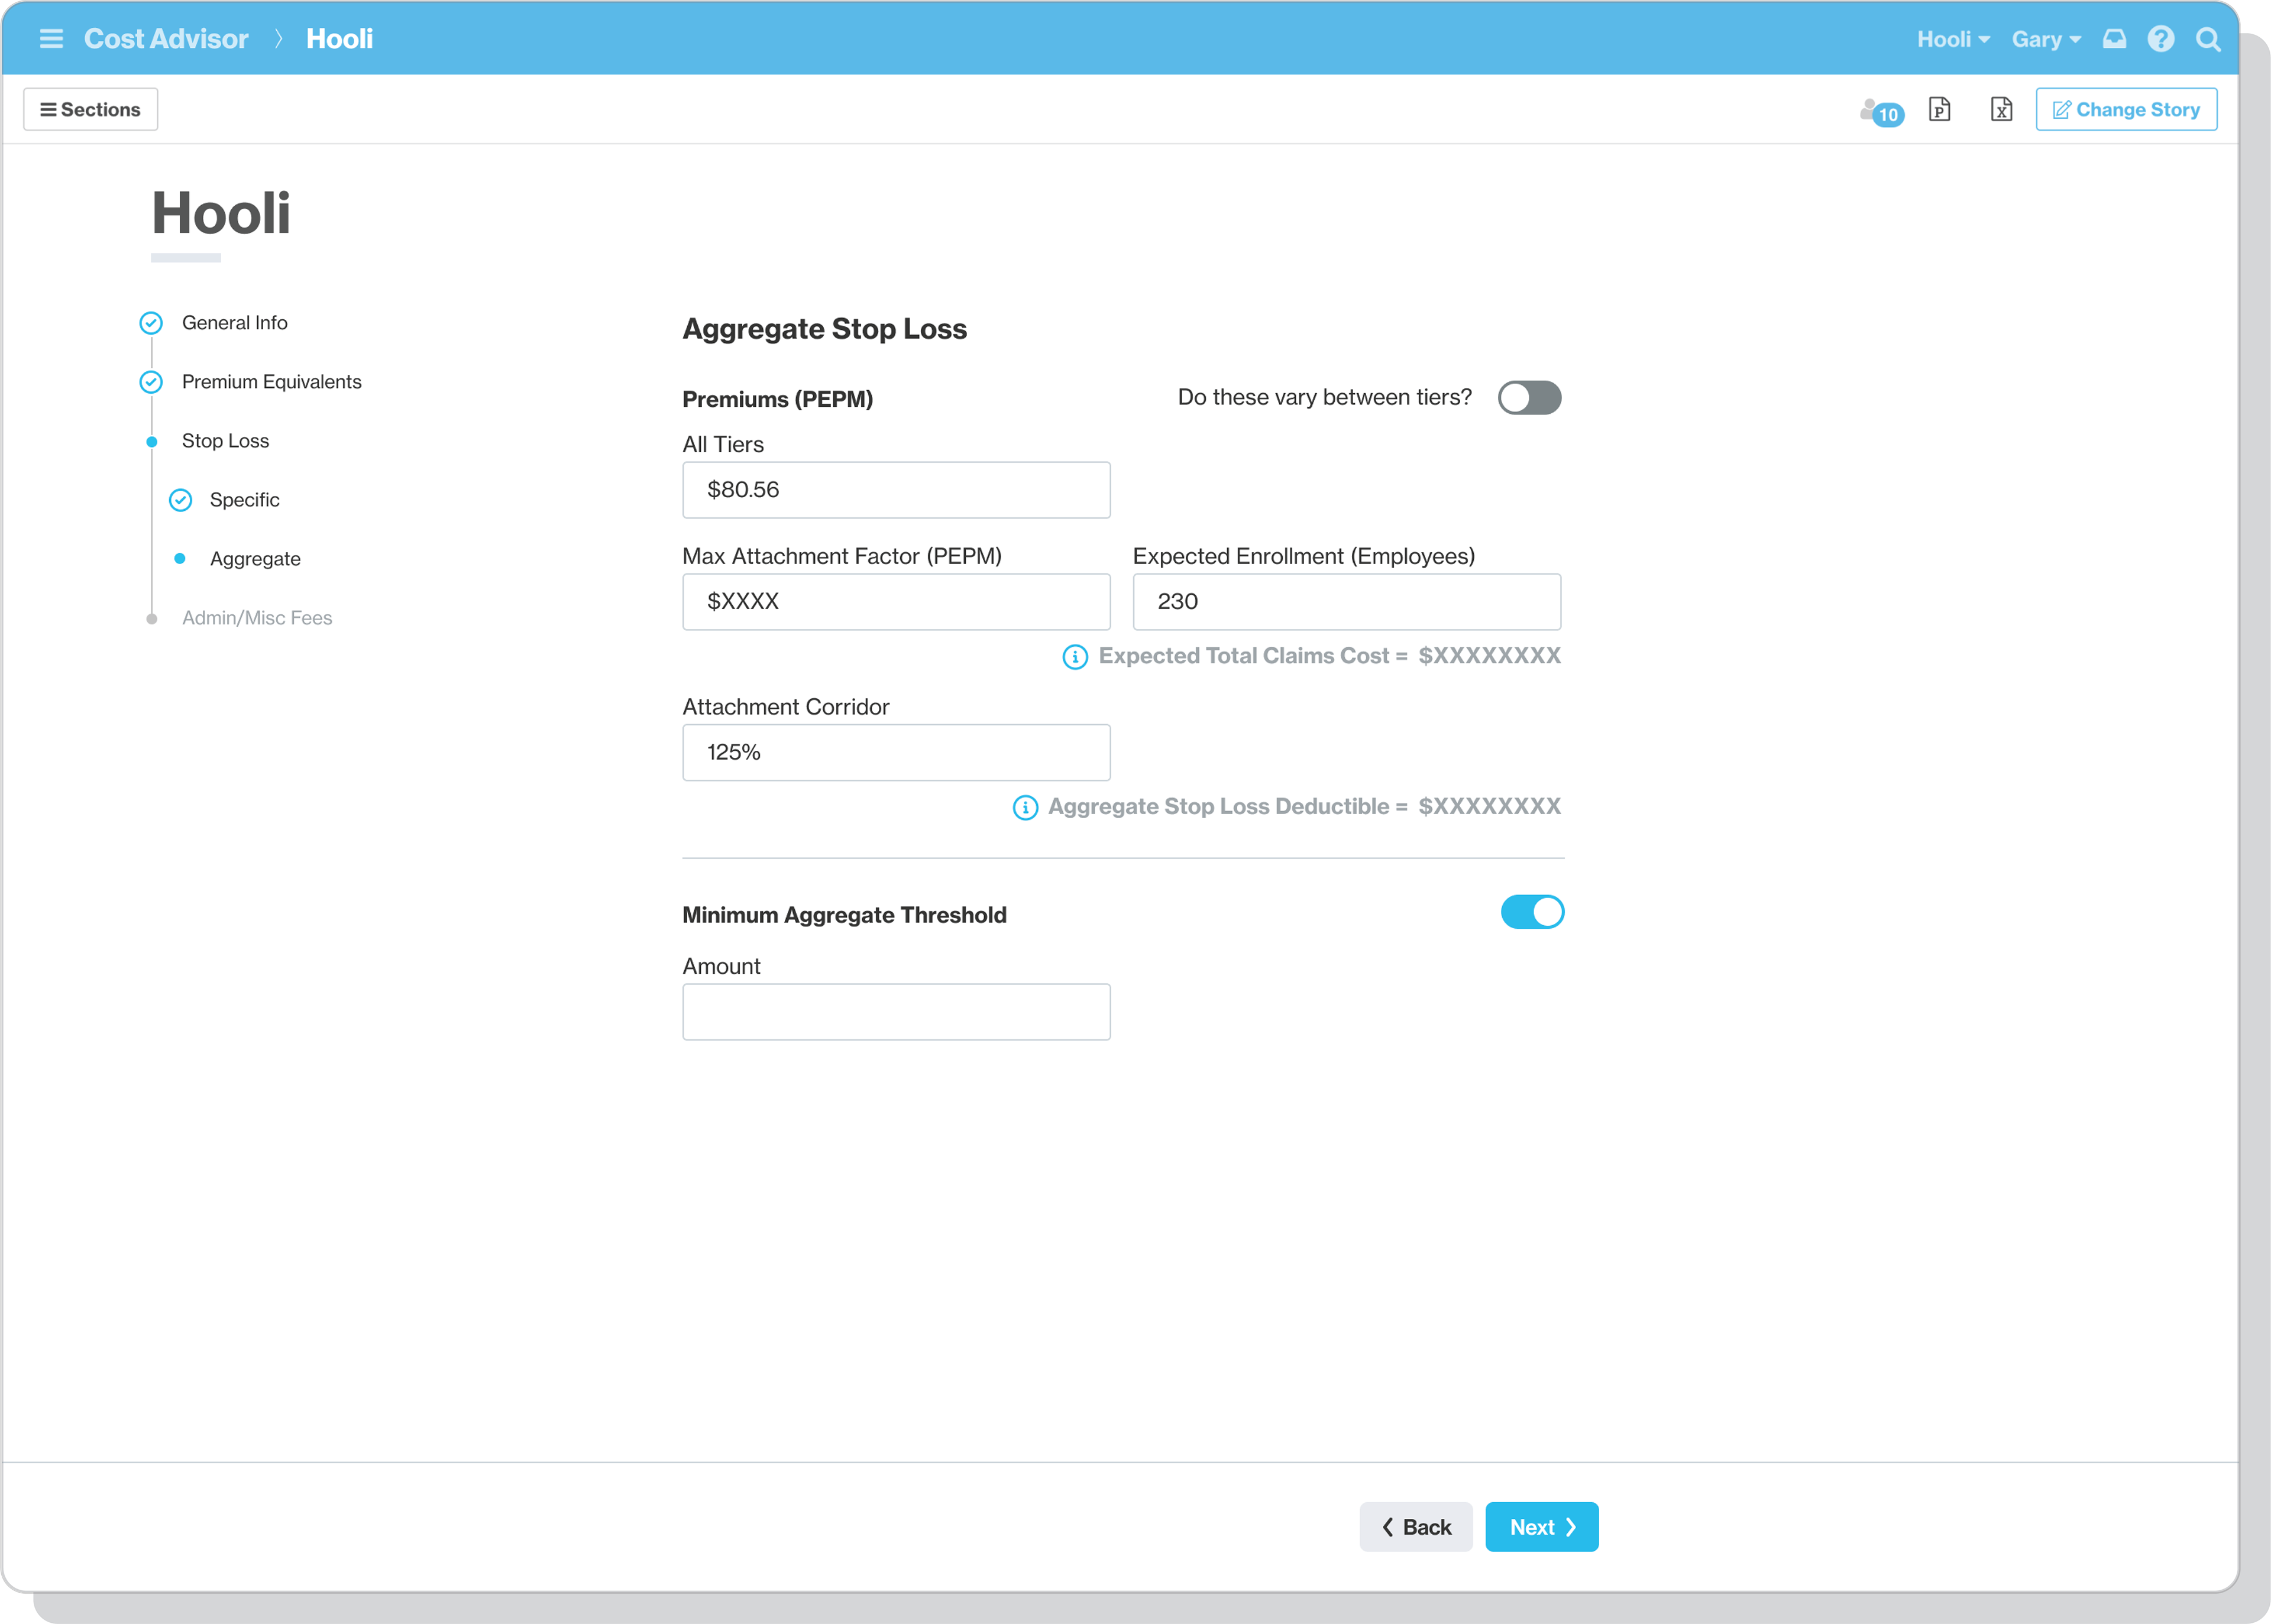
Task: Expand the Hooli account dropdown
Action: pos(1952,39)
